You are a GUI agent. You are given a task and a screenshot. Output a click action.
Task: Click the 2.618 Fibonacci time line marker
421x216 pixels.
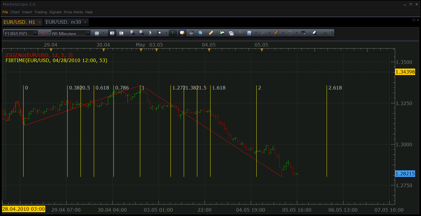[x=335, y=88]
